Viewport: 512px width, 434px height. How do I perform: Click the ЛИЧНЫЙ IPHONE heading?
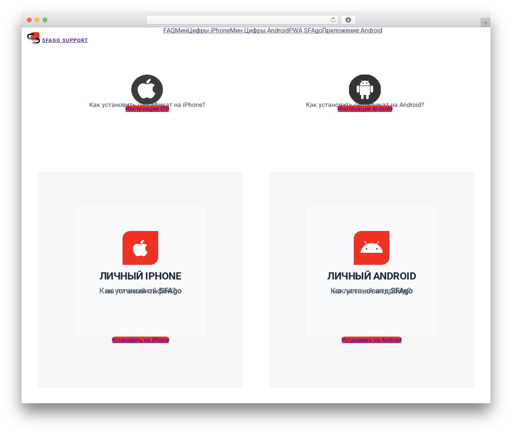(x=140, y=276)
